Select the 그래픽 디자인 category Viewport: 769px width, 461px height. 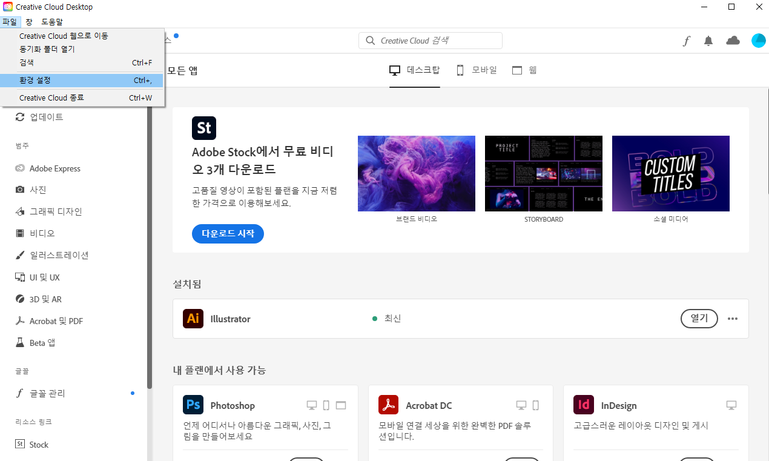click(48, 211)
